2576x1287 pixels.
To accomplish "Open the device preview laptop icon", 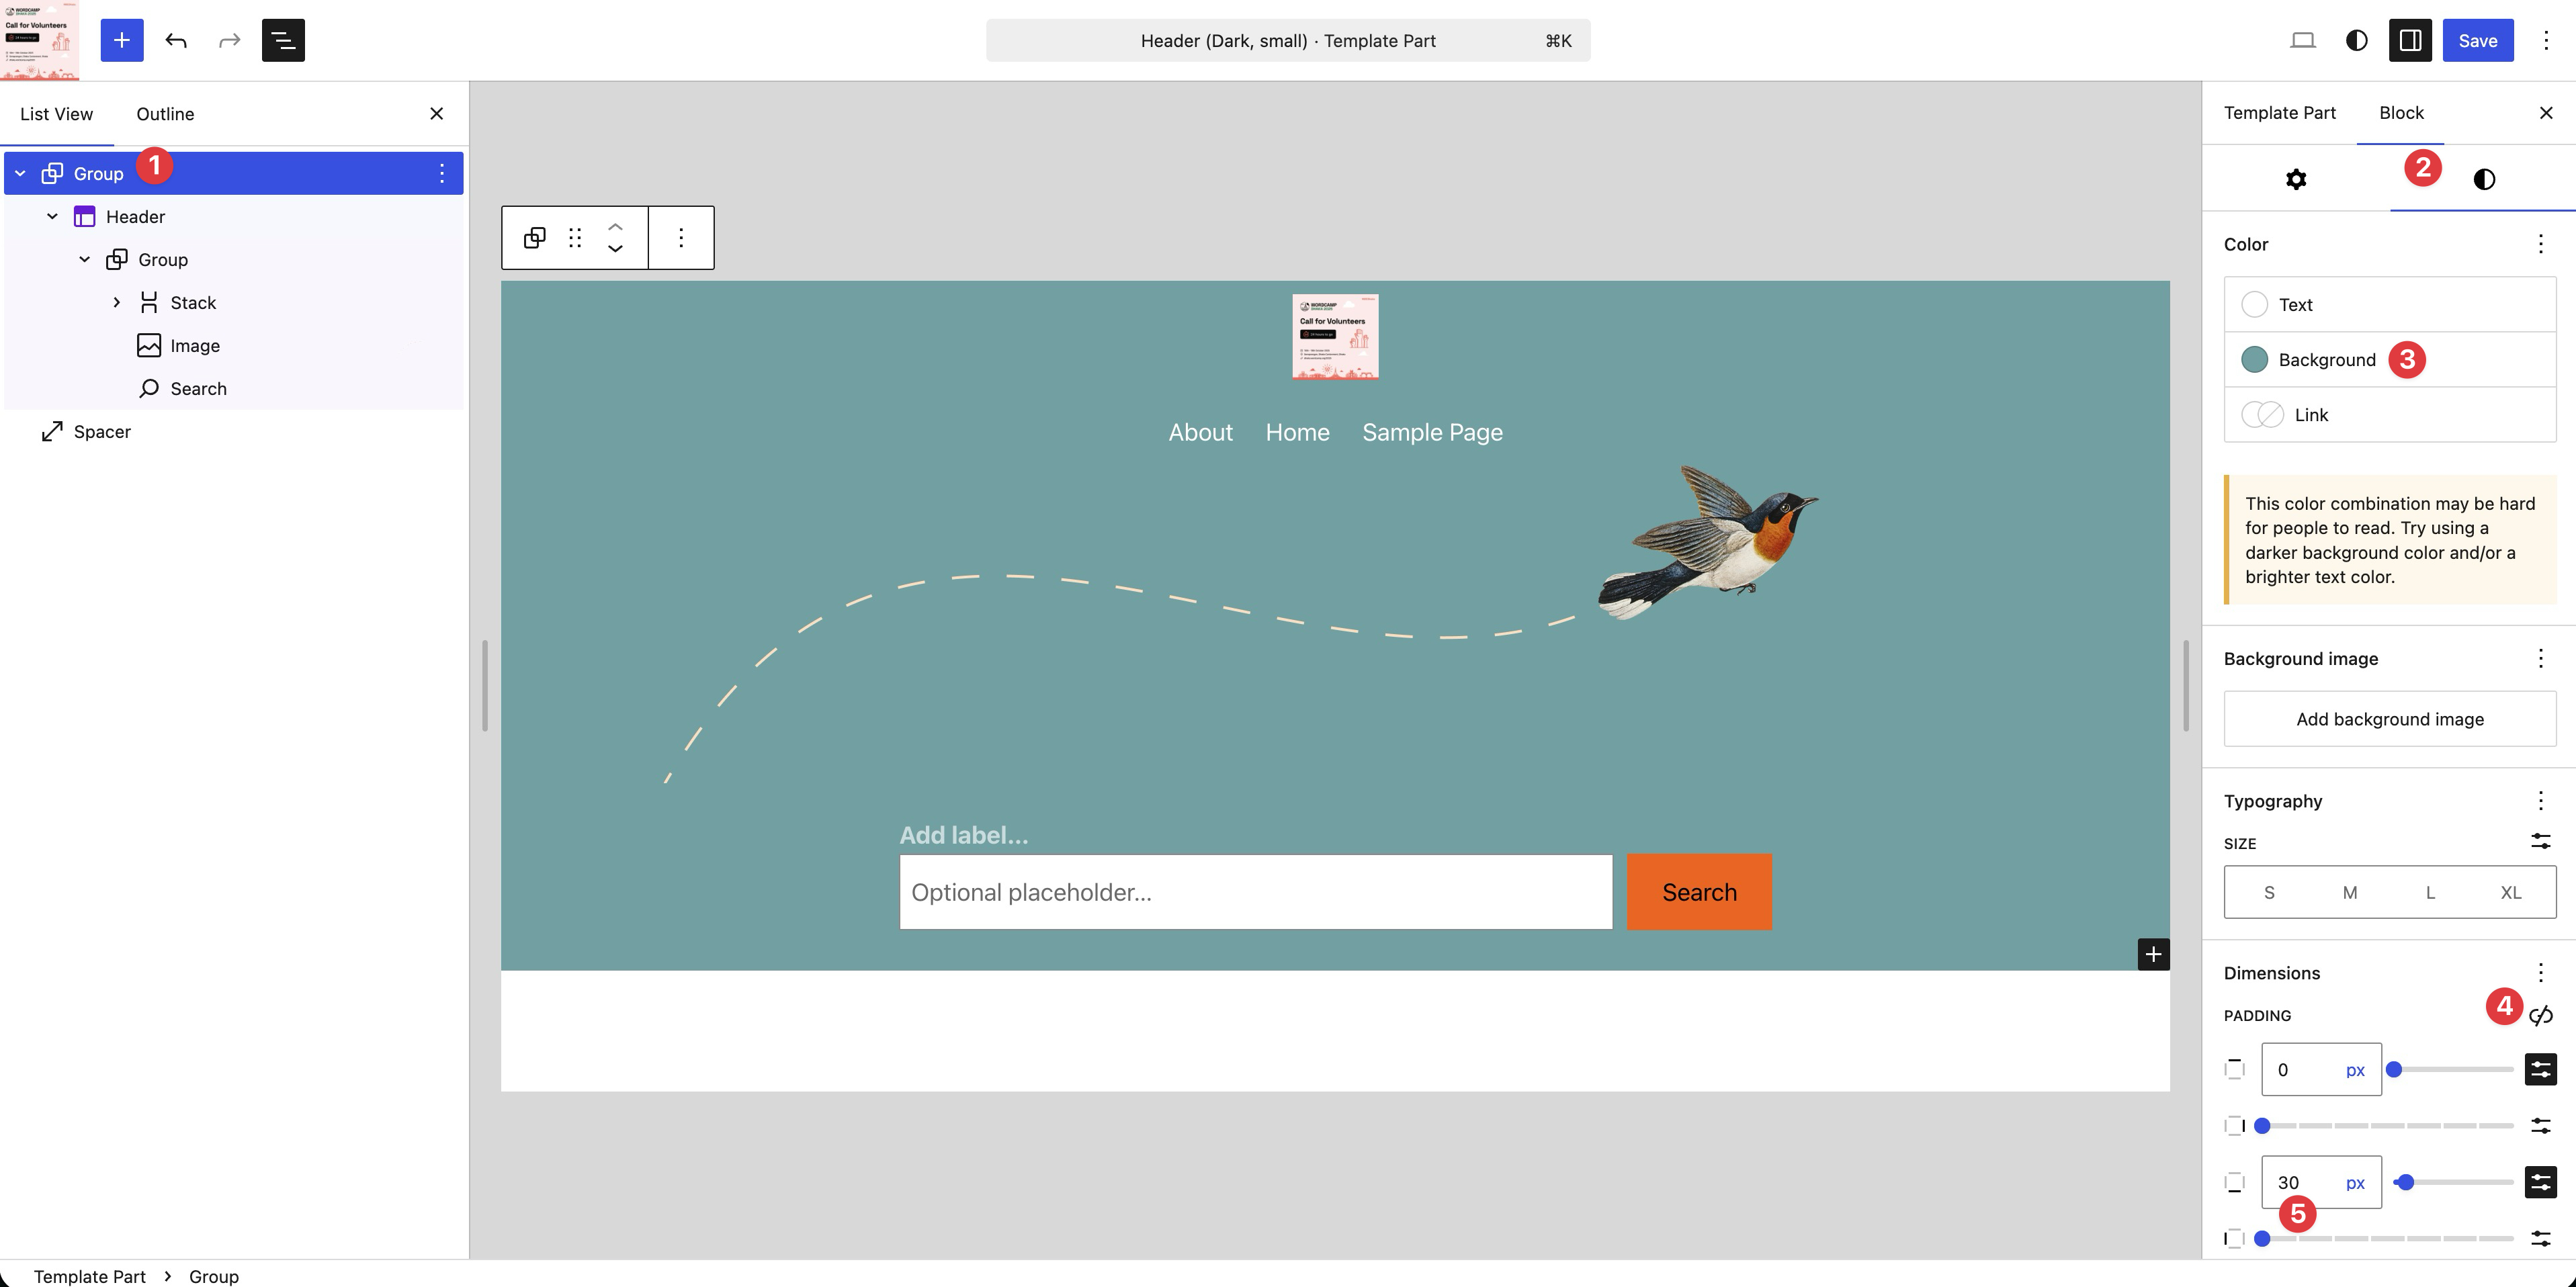I will pyautogui.click(x=2302, y=40).
